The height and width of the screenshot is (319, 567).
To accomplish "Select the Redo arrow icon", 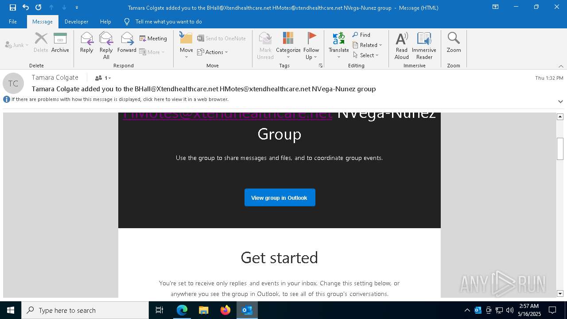I will [x=39, y=8].
